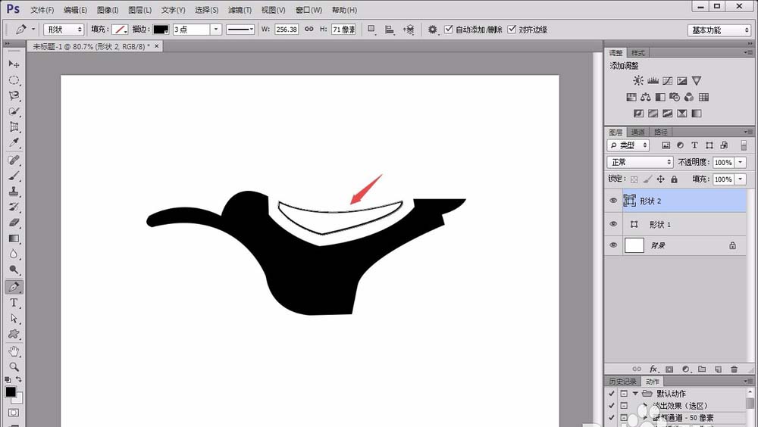Select the Zoom tool in toolbox
758x427 pixels.
click(14, 366)
